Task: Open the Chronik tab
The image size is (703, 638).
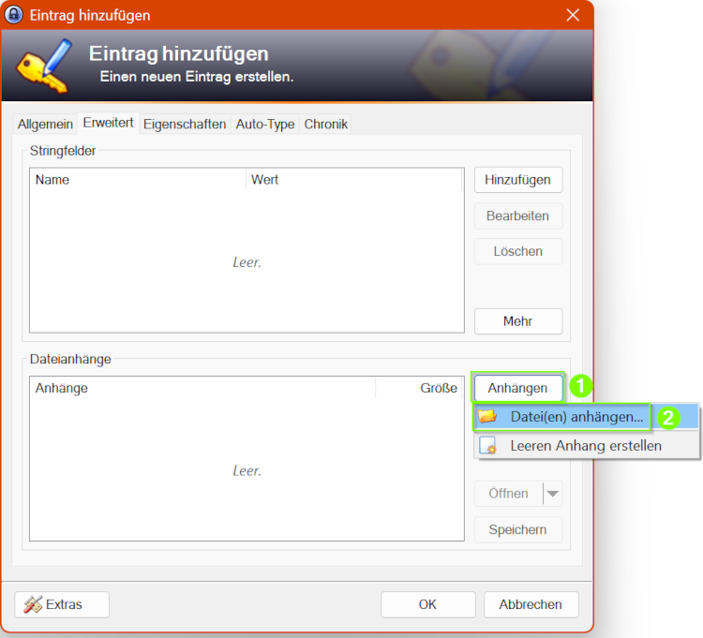Action: tap(326, 124)
